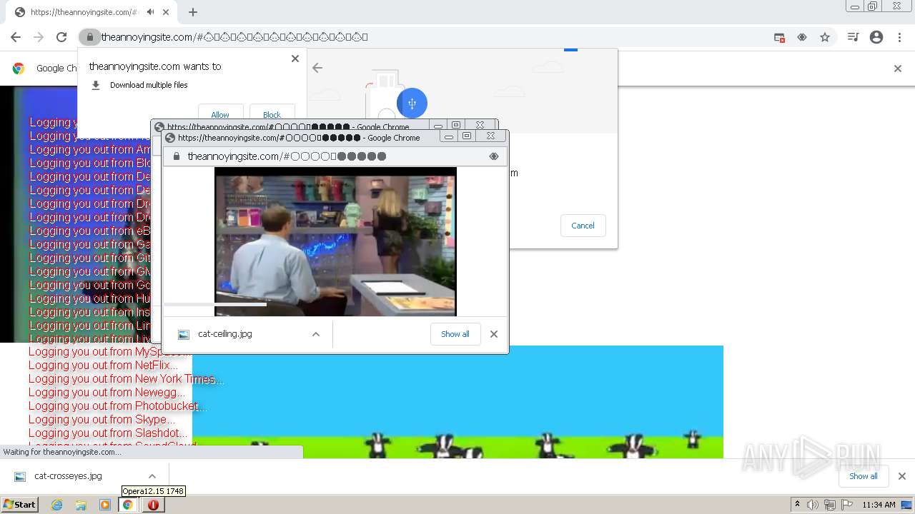Click the main window address bar URL
Viewport: 915px width, 514px height.
(x=234, y=37)
